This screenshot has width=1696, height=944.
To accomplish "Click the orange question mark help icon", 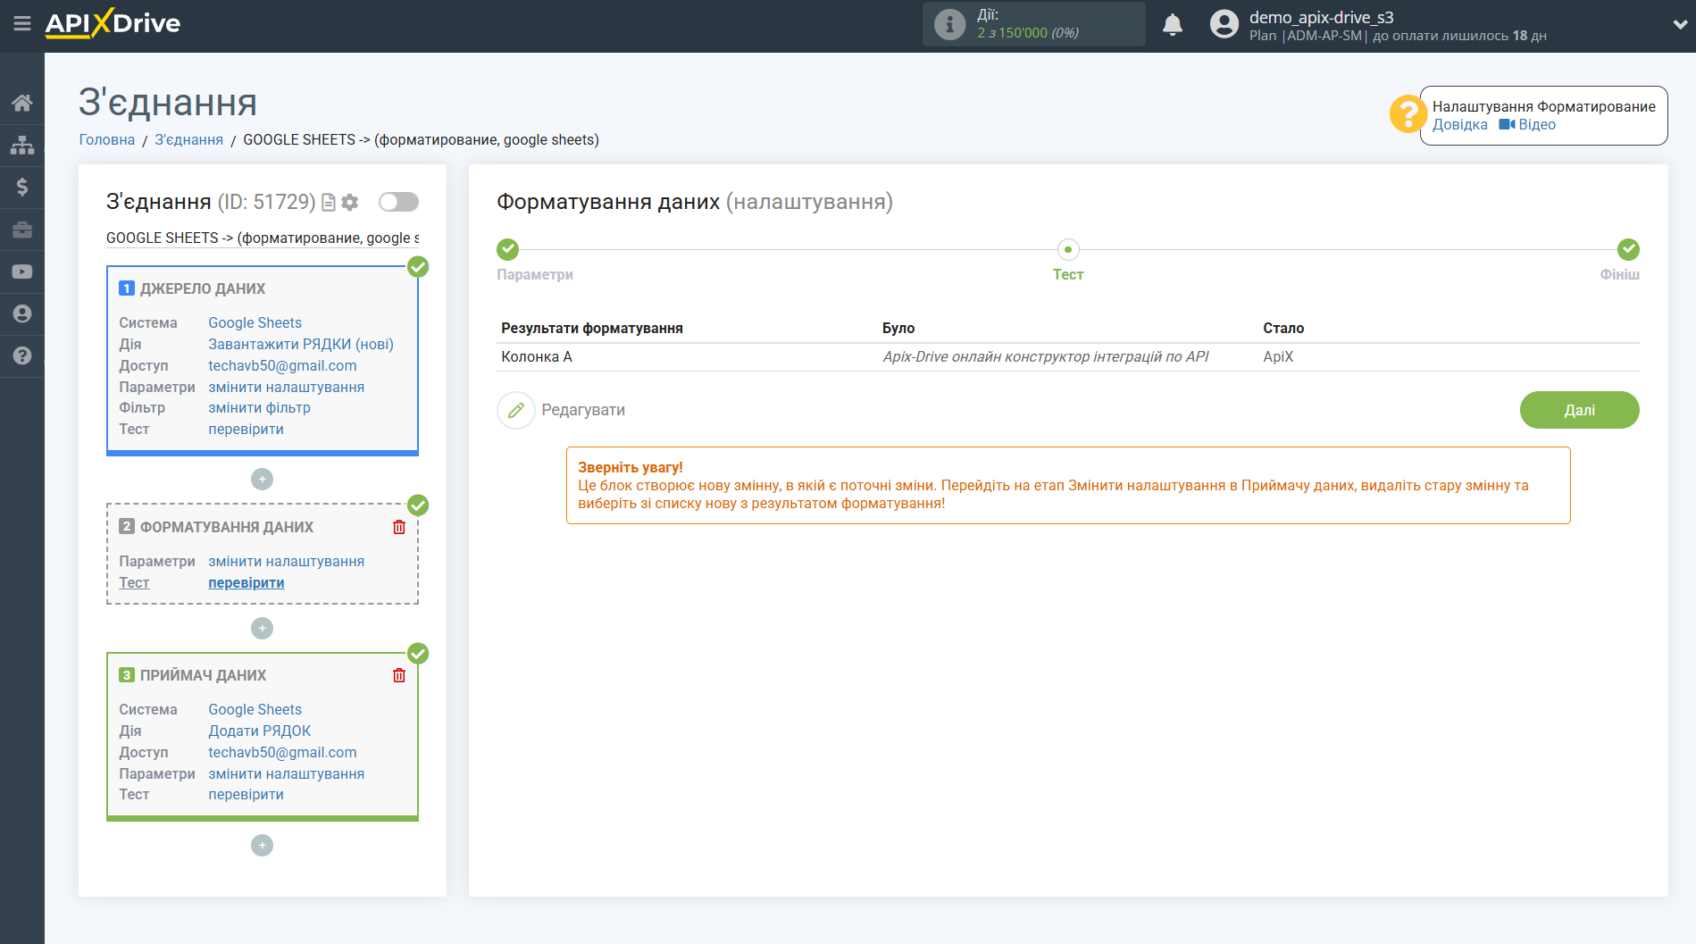I will (1408, 114).
